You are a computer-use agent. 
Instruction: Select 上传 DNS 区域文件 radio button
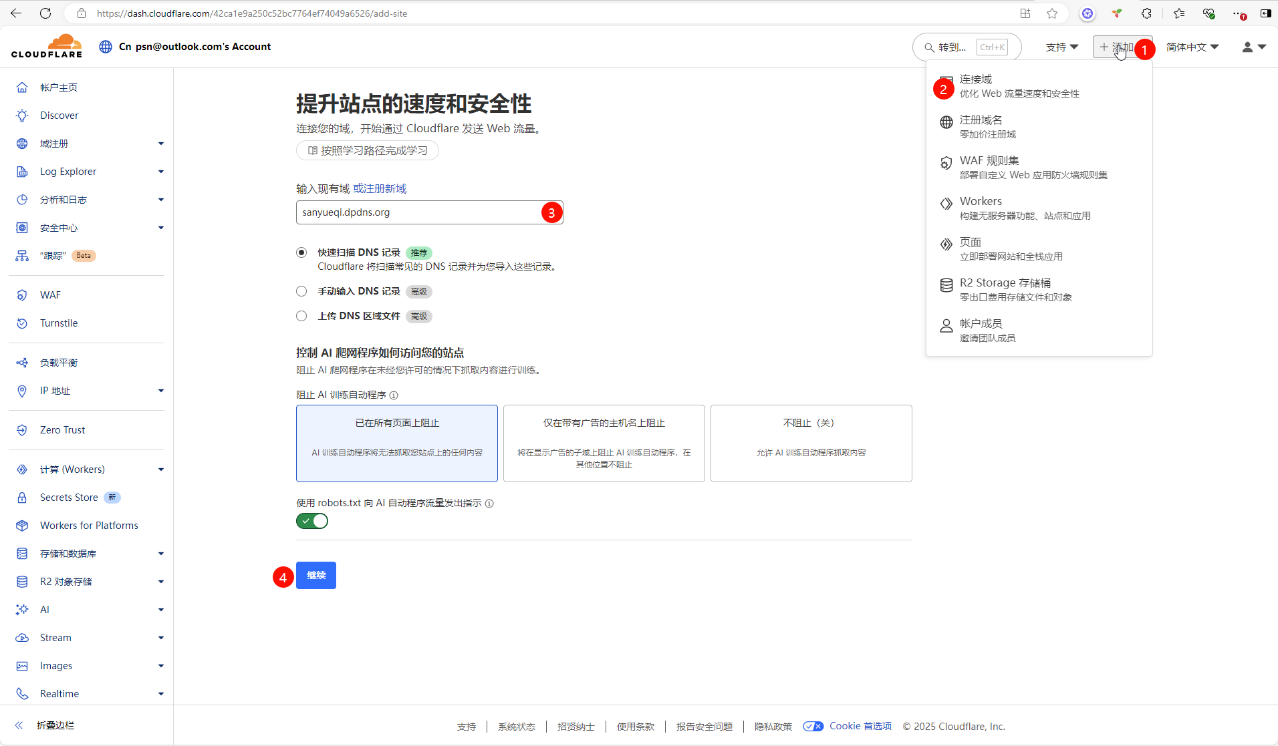(x=301, y=316)
